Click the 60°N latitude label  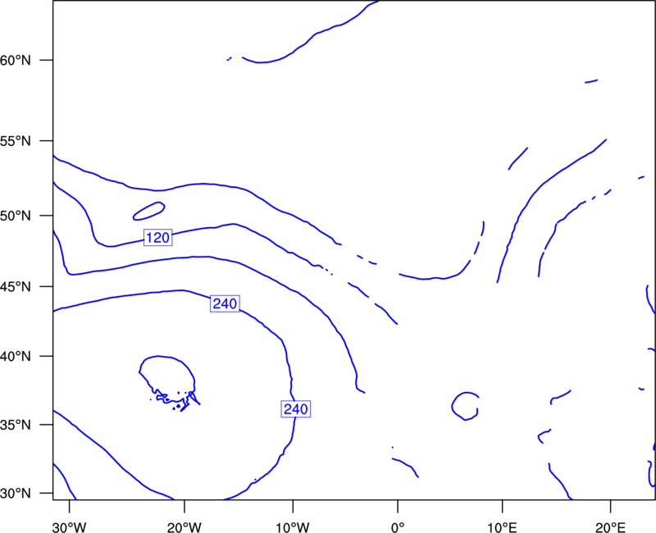(16, 61)
